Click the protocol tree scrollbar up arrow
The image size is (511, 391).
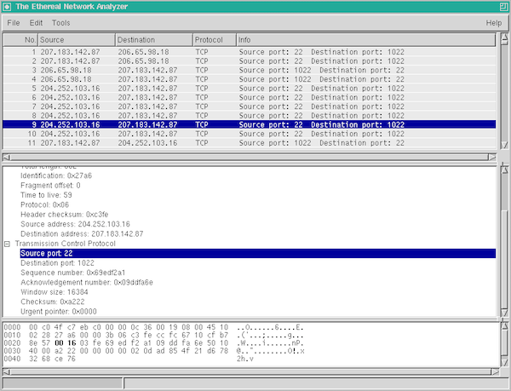pos(504,170)
